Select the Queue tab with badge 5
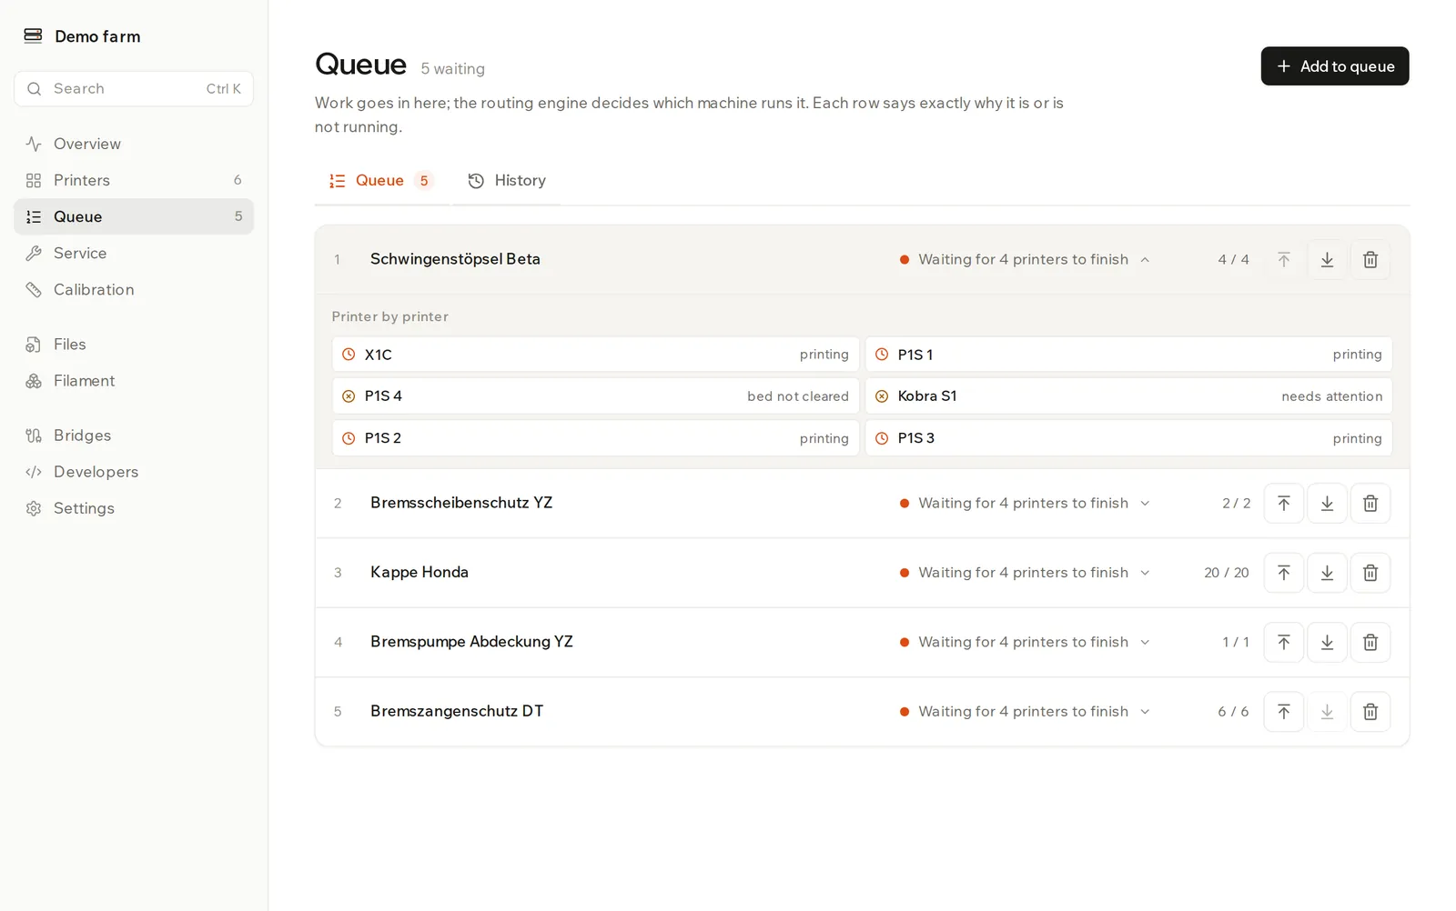The height and width of the screenshot is (911, 1456). pos(381,180)
